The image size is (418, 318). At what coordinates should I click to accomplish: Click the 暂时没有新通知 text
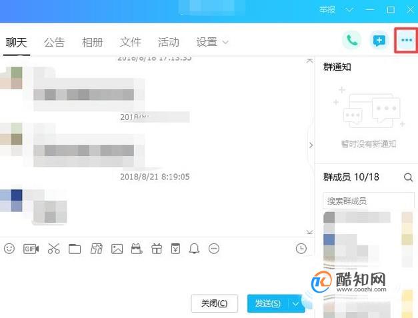(369, 144)
